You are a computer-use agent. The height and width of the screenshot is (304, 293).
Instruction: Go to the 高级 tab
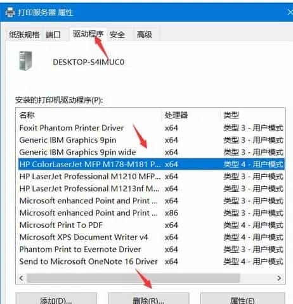point(145,35)
